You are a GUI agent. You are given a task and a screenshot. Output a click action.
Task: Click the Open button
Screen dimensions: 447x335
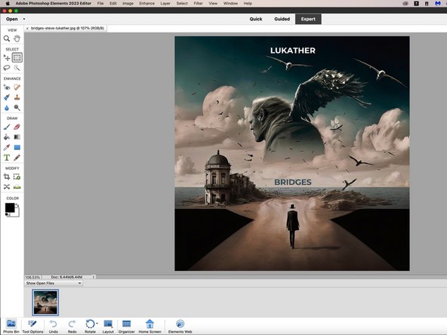click(12, 19)
